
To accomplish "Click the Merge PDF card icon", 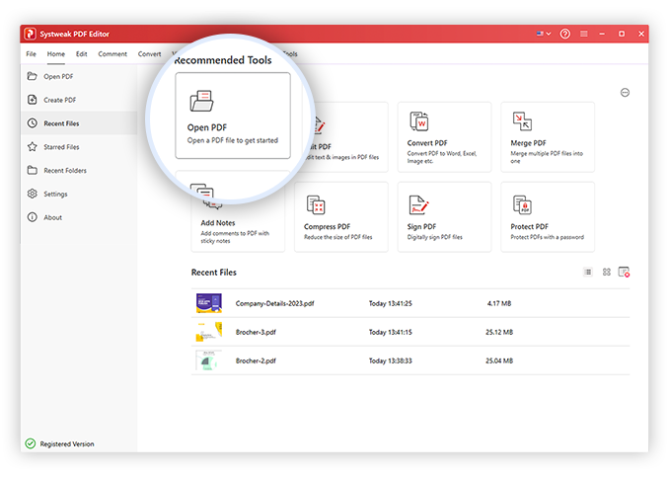I will click(x=522, y=121).
